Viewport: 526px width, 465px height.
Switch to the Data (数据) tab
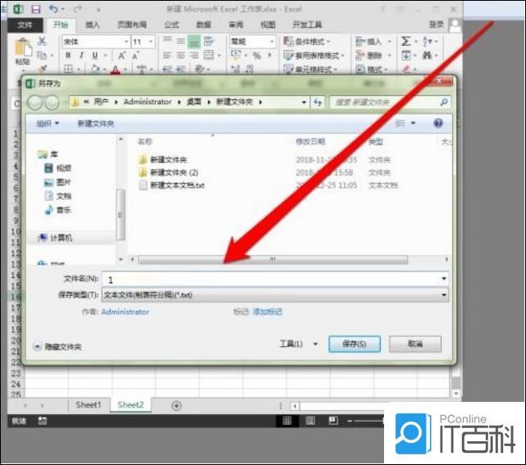[204, 25]
